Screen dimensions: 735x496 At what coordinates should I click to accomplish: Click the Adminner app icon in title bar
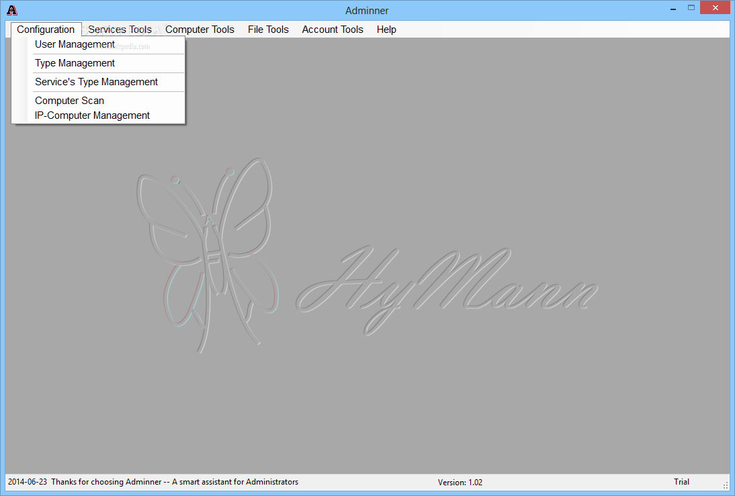pos(11,10)
